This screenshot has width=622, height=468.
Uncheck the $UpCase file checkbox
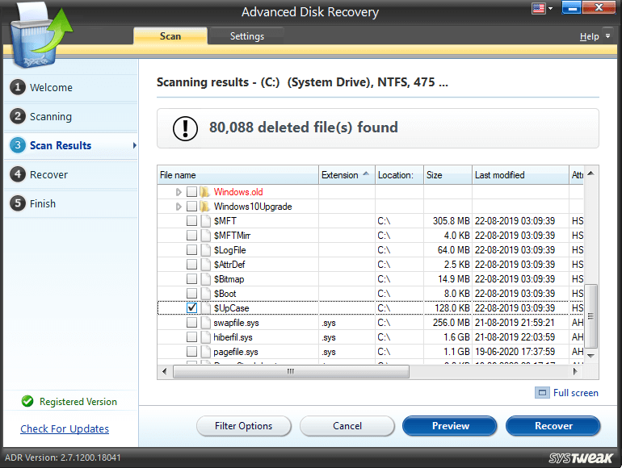(x=192, y=308)
